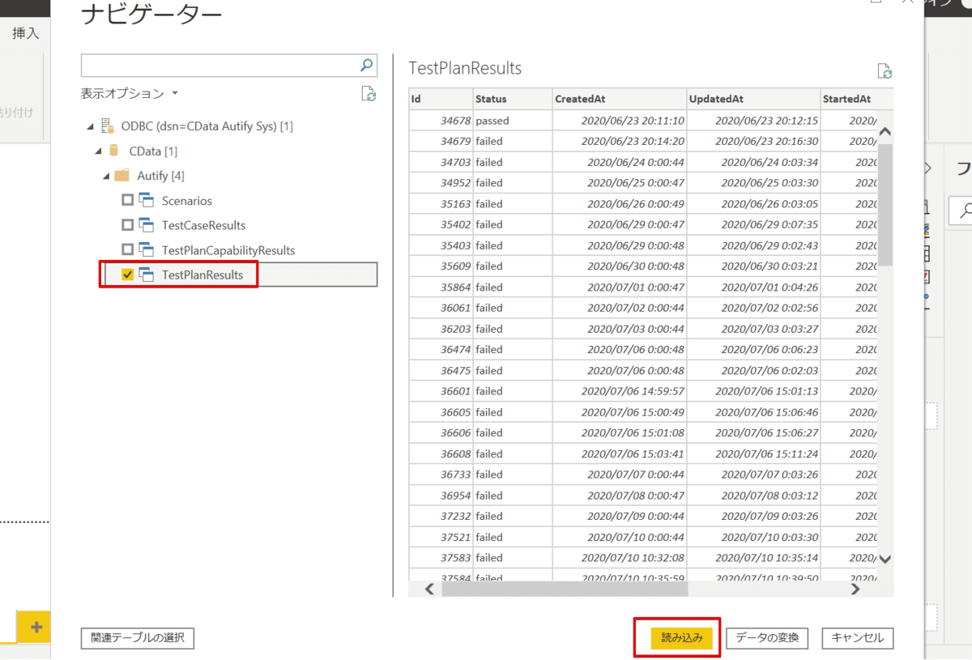Select the Scenarios tree item label

[187, 201]
